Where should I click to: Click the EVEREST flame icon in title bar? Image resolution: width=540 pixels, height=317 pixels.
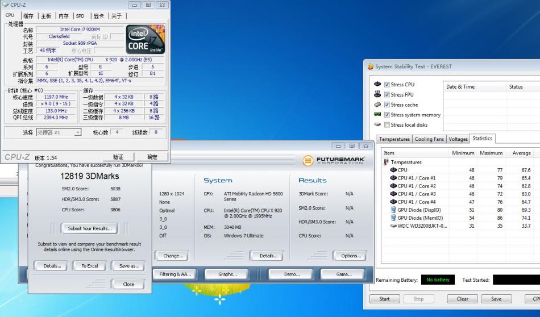pyautogui.click(x=371, y=66)
